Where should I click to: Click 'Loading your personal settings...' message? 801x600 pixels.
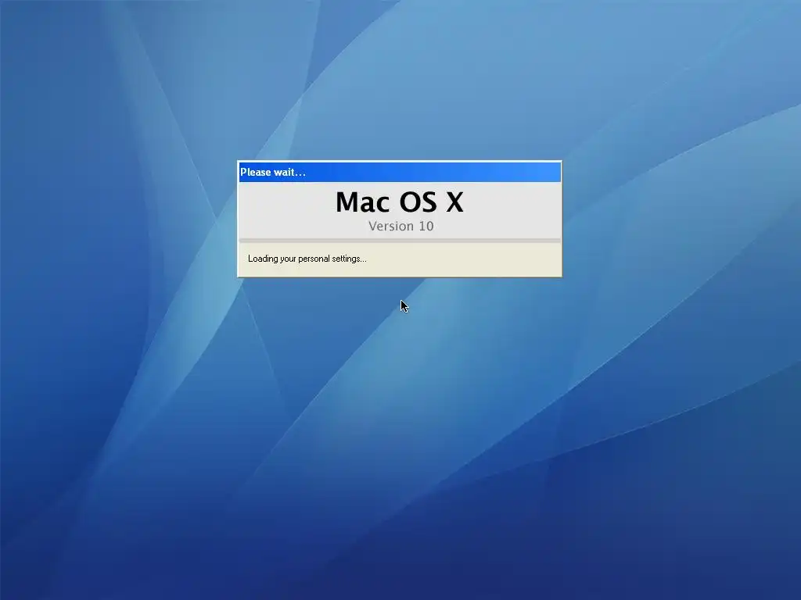307,259
